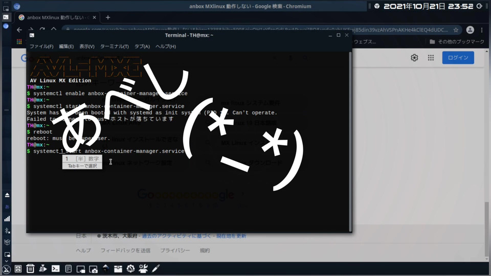Screen dimensions: 491x276
Task: Open ヘルプ footer link
Action: (x=83, y=250)
